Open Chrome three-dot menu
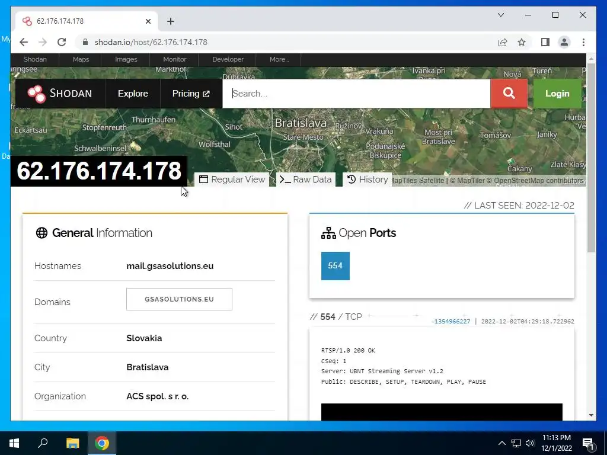The height and width of the screenshot is (455, 607). (x=583, y=42)
